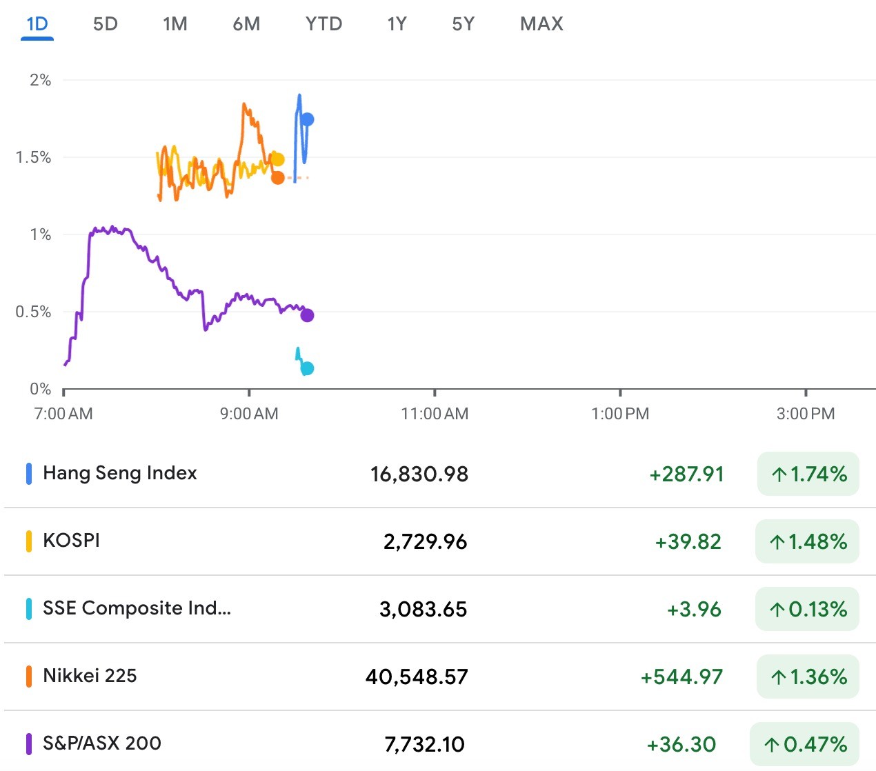Image resolution: width=876 pixels, height=771 pixels.
Task: Click the blue Hang Seng endpoint dot on chart
Action: 307,120
